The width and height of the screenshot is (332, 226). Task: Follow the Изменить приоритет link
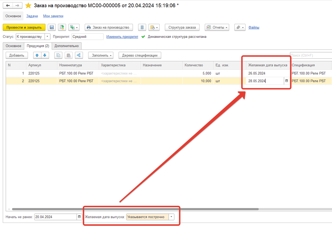pyautogui.click(x=122, y=36)
